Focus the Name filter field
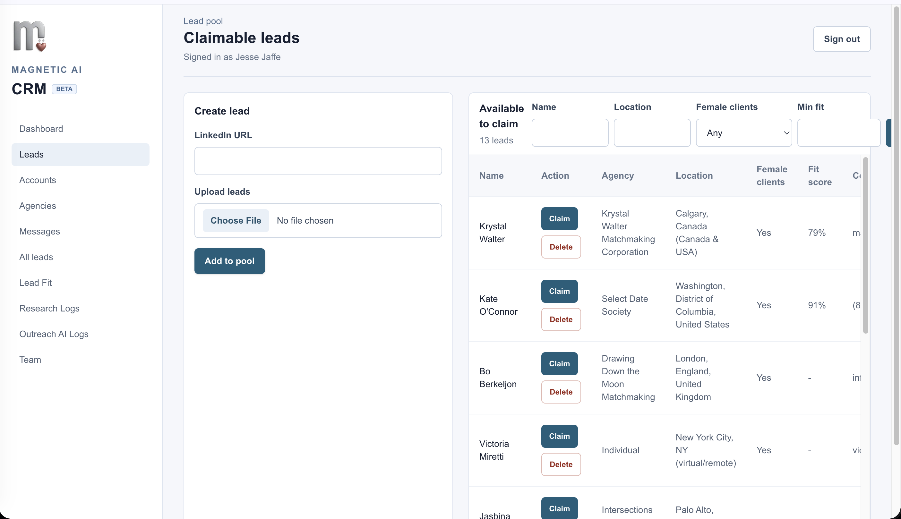This screenshot has width=901, height=519. click(570, 132)
